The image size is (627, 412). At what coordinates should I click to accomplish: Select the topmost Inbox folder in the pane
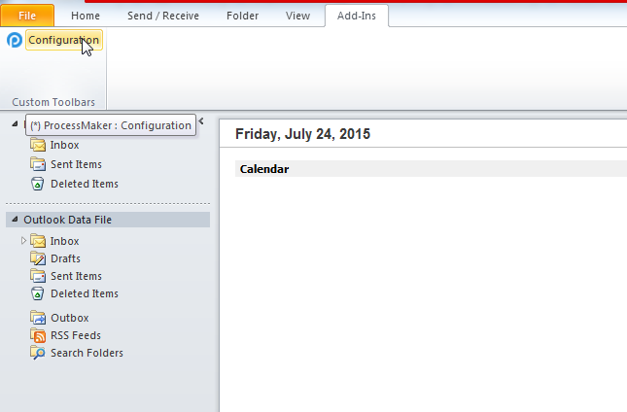(x=64, y=145)
